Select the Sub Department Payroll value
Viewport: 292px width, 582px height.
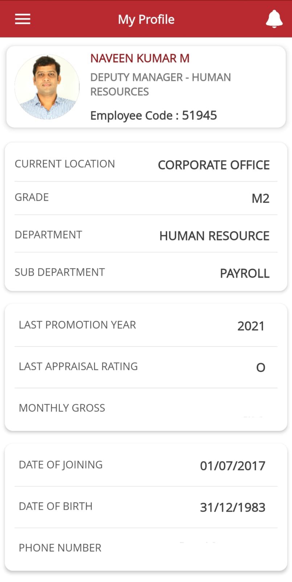click(x=245, y=273)
